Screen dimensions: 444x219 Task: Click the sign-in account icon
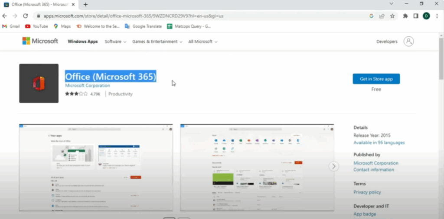pyautogui.click(x=408, y=41)
